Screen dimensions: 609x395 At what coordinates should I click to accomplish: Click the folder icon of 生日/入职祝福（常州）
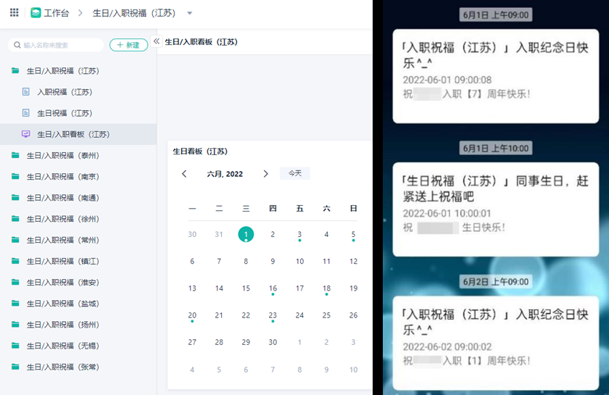(x=15, y=240)
